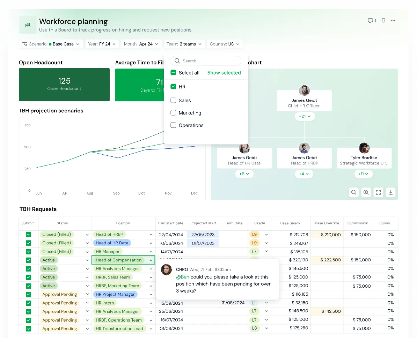Toggle the Select all checkbox

pyautogui.click(x=173, y=72)
